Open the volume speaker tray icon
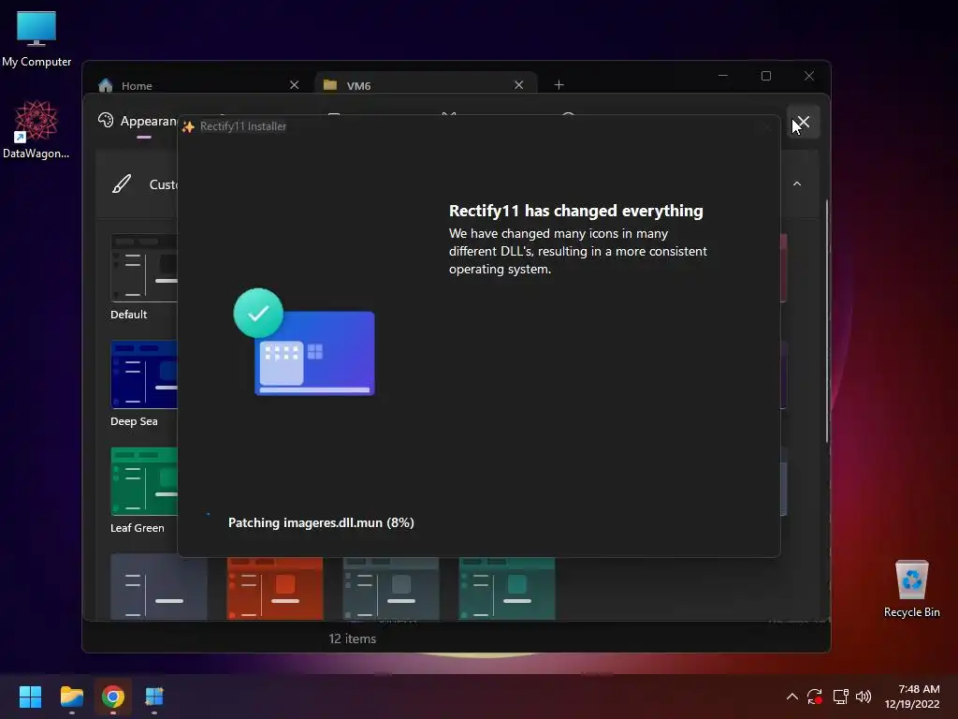 coord(864,697)
